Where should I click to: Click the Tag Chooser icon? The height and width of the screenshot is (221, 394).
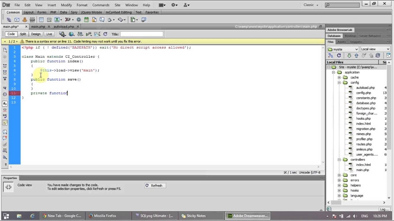pyautogui.click(x=143, y=20)
